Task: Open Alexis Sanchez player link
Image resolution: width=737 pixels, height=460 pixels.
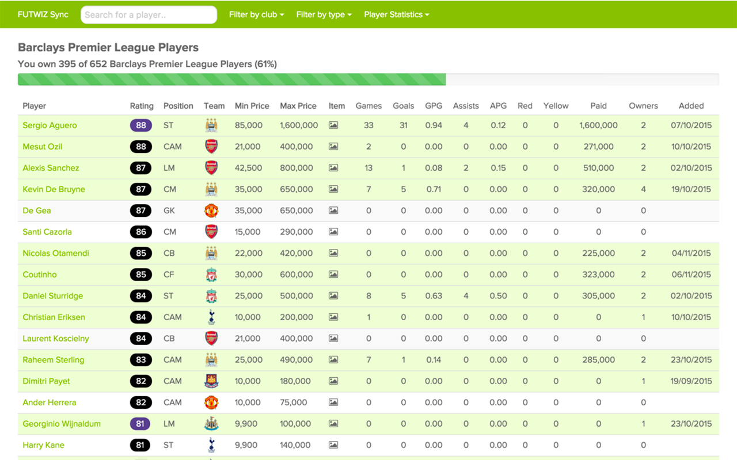Action: [x=51, y=168]
